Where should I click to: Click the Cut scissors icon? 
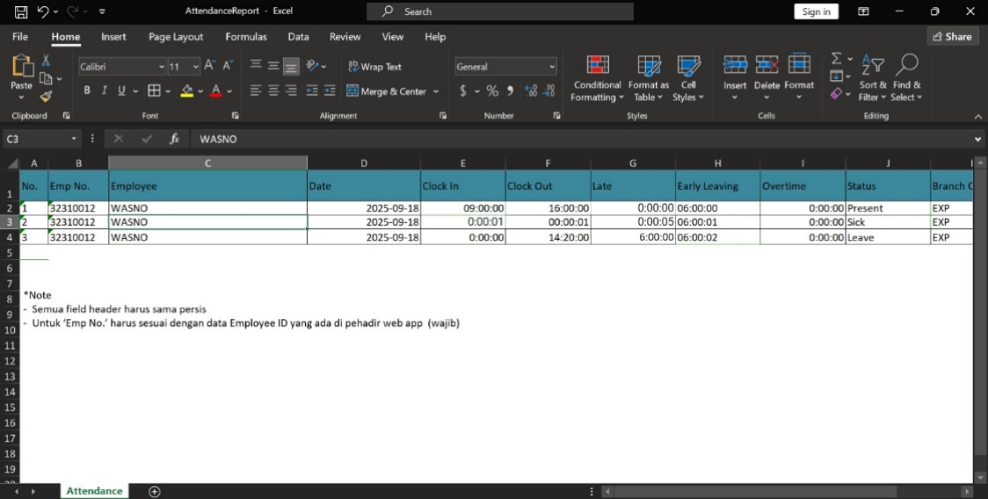click(x=46, y=61)
